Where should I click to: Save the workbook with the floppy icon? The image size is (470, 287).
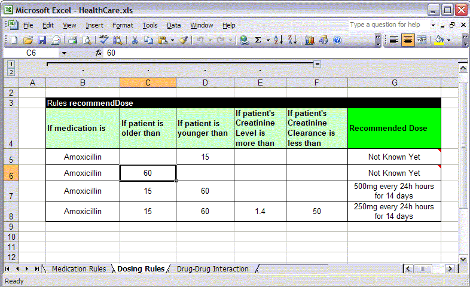pos(42,40)
